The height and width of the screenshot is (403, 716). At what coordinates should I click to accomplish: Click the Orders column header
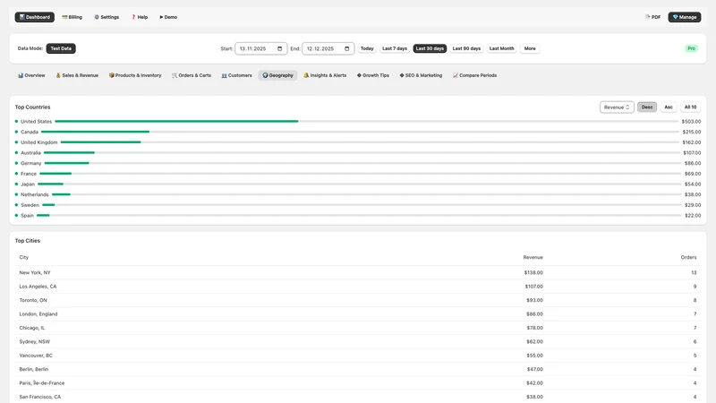(688, 257)
